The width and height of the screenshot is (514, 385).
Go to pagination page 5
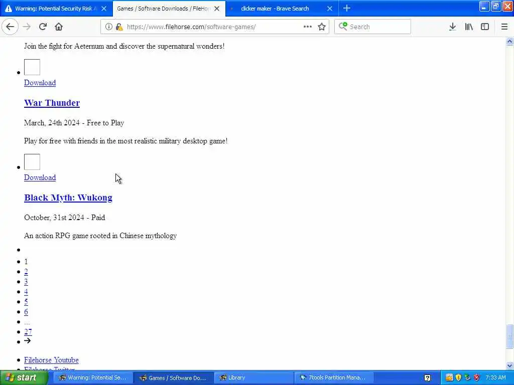(26, 302)
